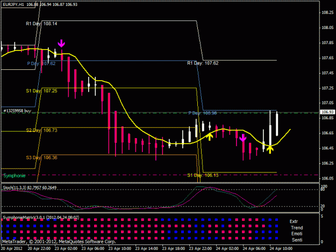Screen dimensions: 336x252
Task: Select the '23 Apr 06:00' time axis label
Action: pos(93,249)
